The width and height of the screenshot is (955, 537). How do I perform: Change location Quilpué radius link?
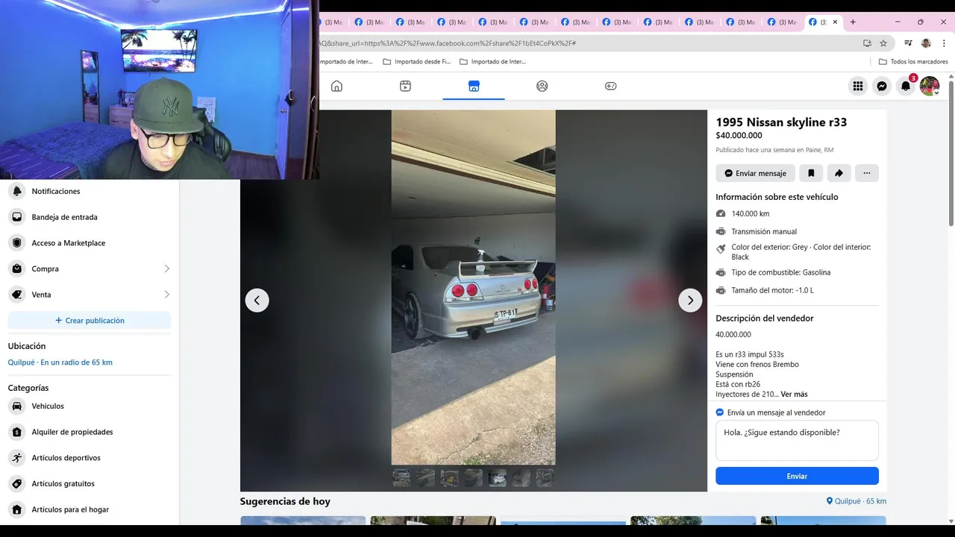click(x=60, y=362)
